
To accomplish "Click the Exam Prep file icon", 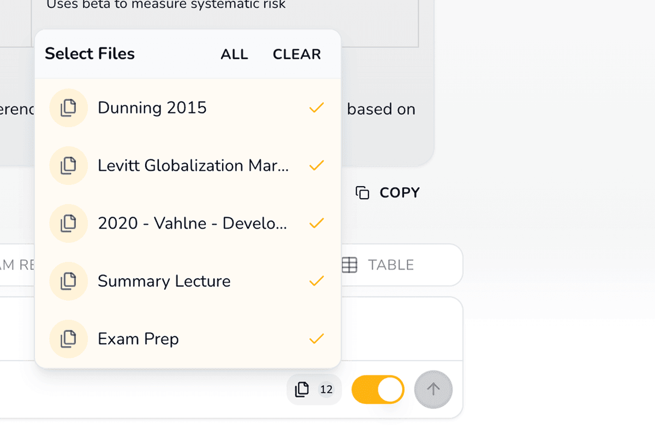I will (68, 339).
